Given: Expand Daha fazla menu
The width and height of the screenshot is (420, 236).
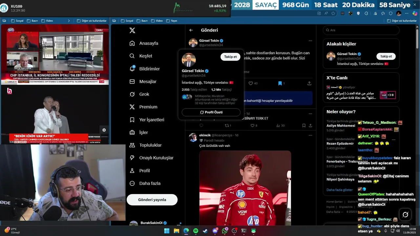Looking at the screenshot, I should coord(145,184).
